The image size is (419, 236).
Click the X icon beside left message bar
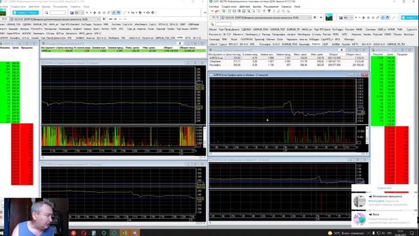(104, 19)
